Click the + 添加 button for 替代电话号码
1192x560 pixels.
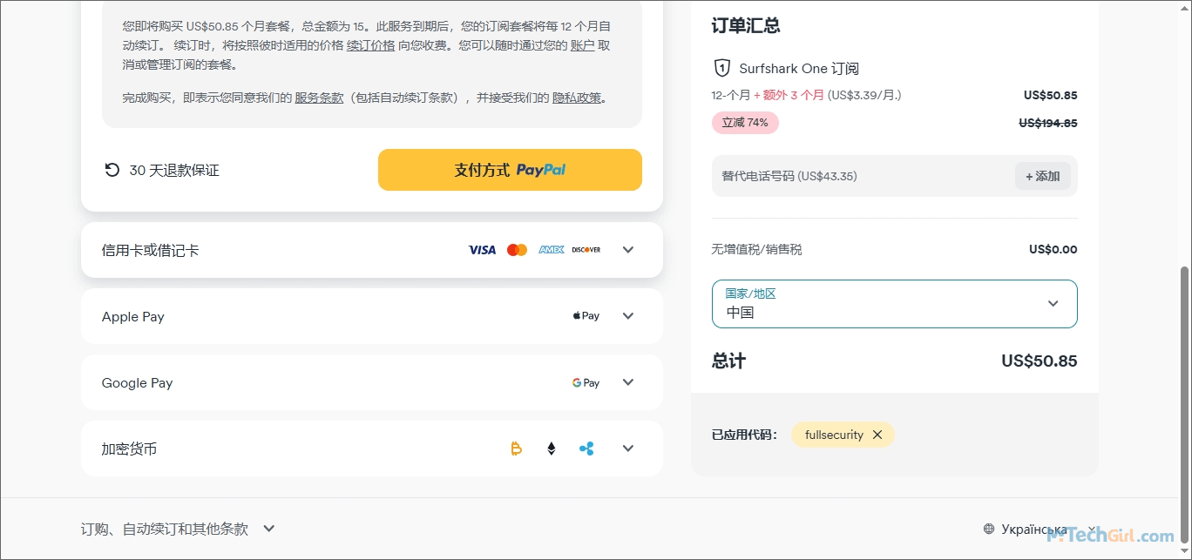(x=1042, y=176)
